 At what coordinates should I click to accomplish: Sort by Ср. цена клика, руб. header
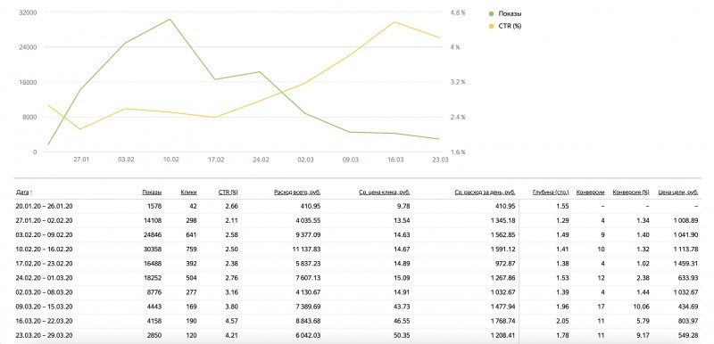pos(385,192)
